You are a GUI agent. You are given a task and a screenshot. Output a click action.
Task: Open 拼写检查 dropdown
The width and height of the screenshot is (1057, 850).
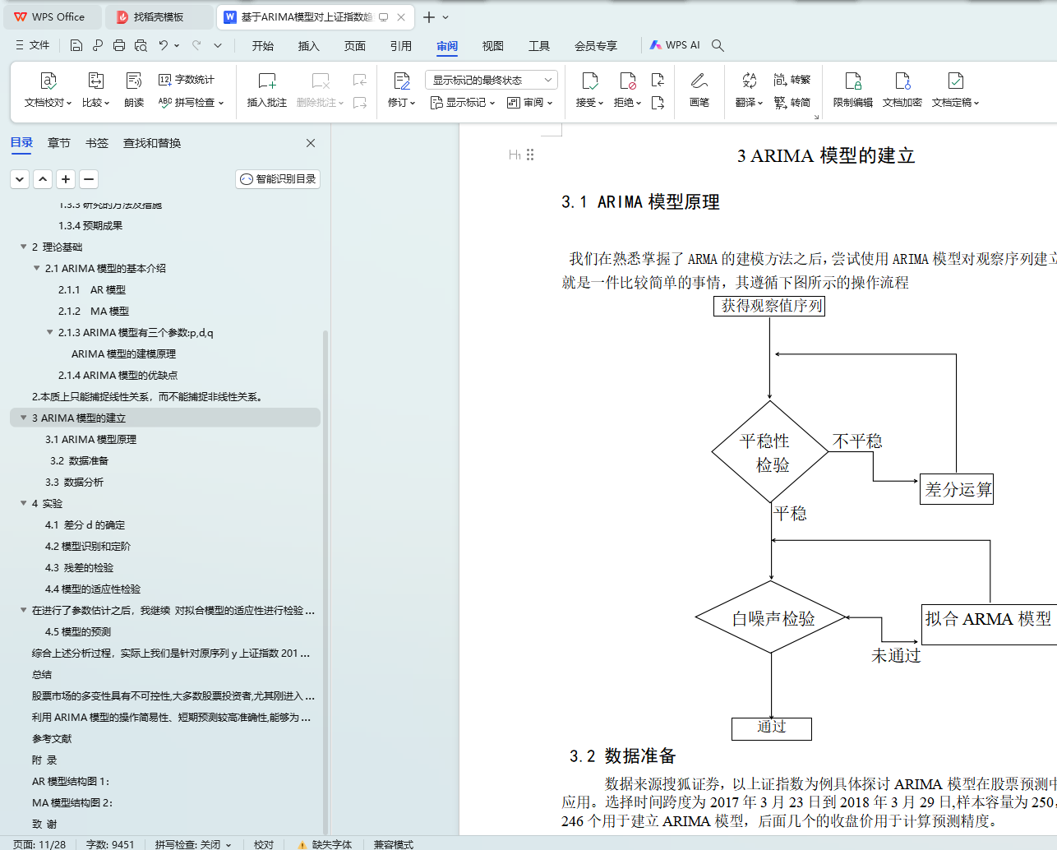[x=191, y=103]
